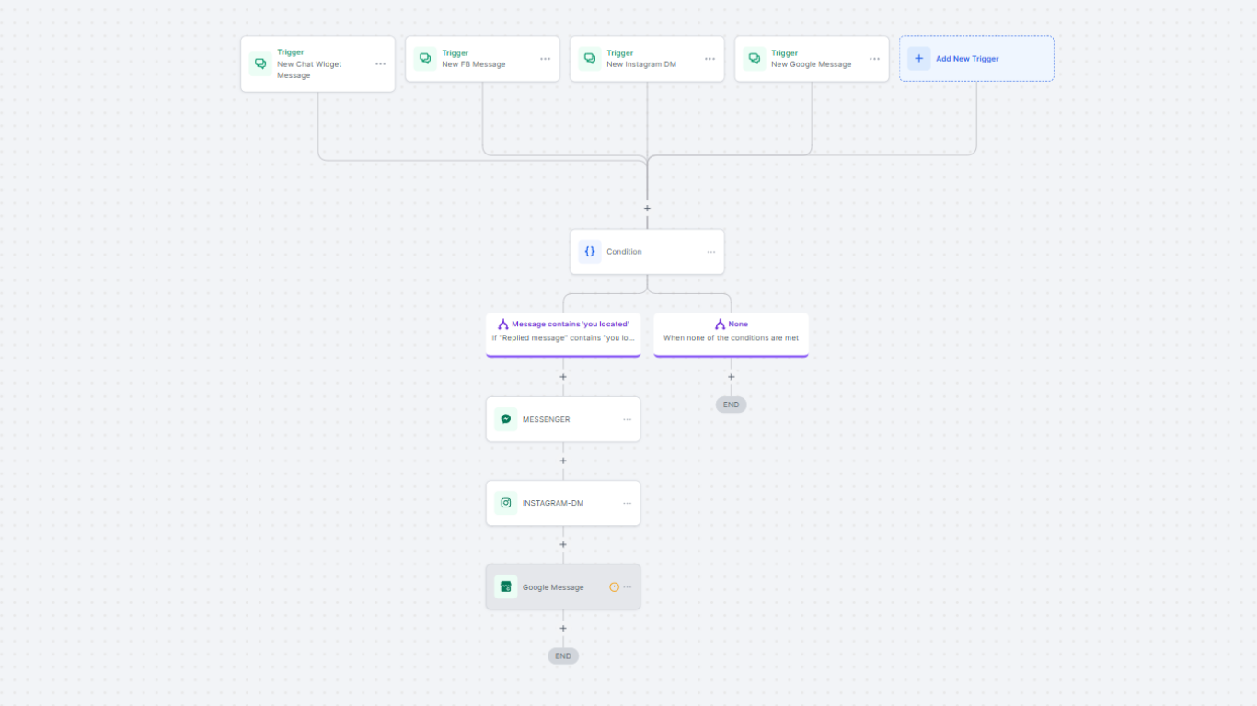This screenshot has width=1257, height=706.
Task: Open the Condition node's curly-braces icon
Action: tap(590, 251)
